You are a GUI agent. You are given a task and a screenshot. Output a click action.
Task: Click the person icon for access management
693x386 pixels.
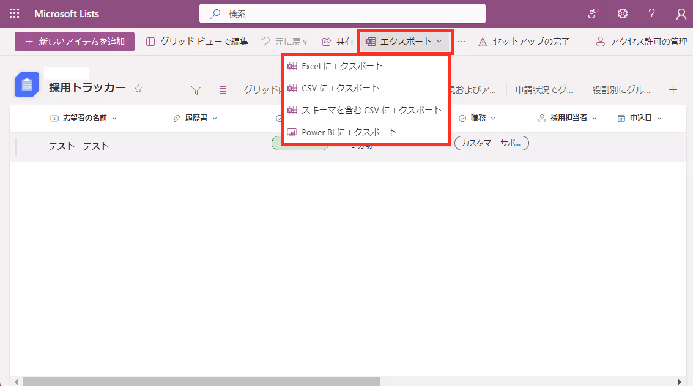(x=600, y=42)
